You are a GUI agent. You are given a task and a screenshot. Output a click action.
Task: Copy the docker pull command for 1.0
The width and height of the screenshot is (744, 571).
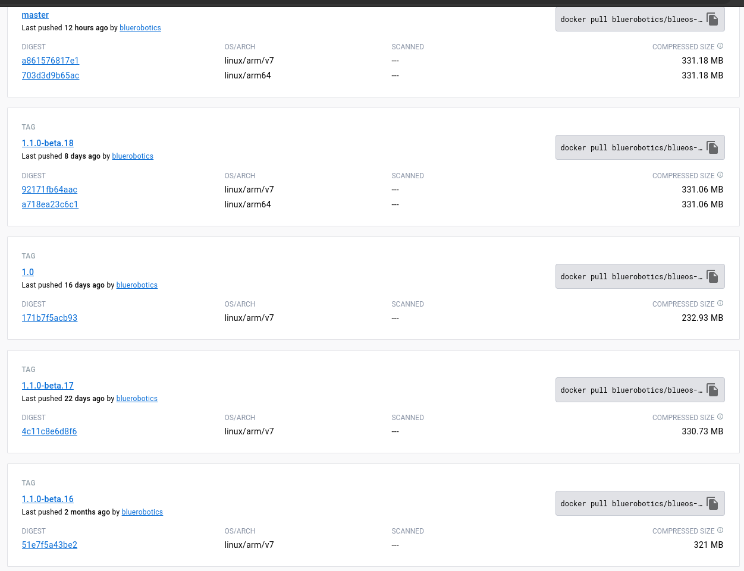click(712, 276)
